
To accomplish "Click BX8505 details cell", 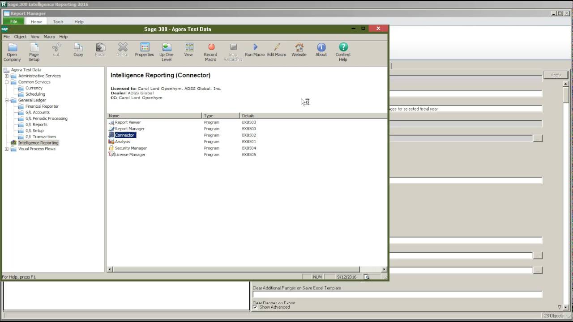I will click(249, 154).
